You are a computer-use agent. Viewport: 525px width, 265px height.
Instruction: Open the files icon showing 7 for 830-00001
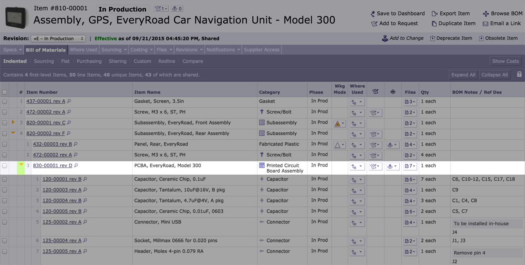click(x=410, y=166)
